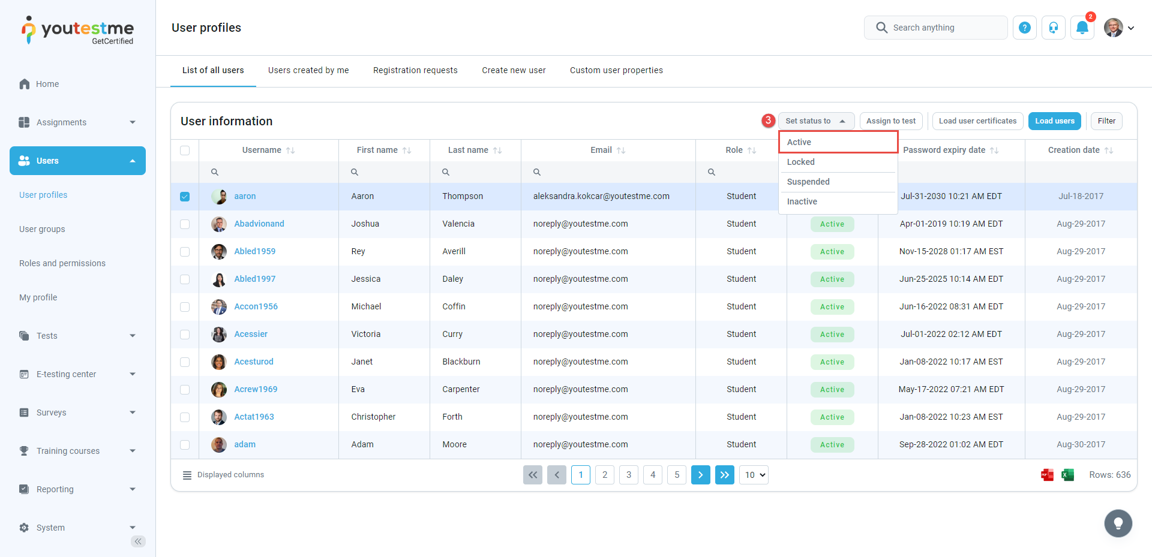Switch to Users created by me tab
This screenshot has height=557, width=1152.
pyautogui.click(x=308, y=70)
